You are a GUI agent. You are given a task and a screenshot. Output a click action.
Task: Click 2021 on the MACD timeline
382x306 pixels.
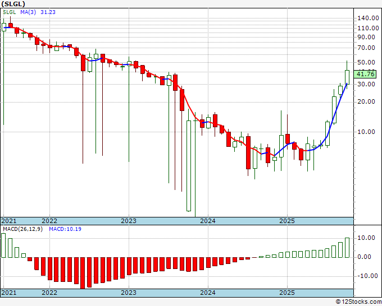click(x=9, y=293)
